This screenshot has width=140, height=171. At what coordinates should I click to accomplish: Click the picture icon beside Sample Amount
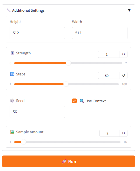tap(12, 132)
